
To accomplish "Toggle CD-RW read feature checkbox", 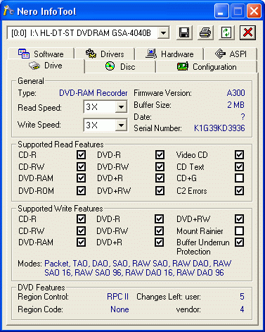I will point(81,167).
